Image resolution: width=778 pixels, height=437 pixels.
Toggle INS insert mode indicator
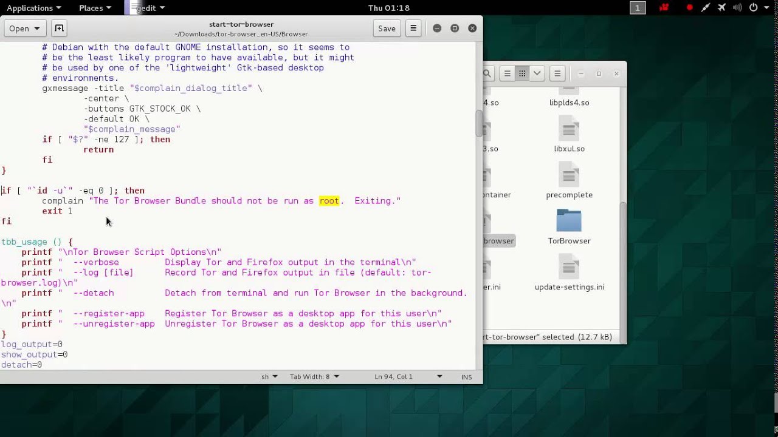466,377
